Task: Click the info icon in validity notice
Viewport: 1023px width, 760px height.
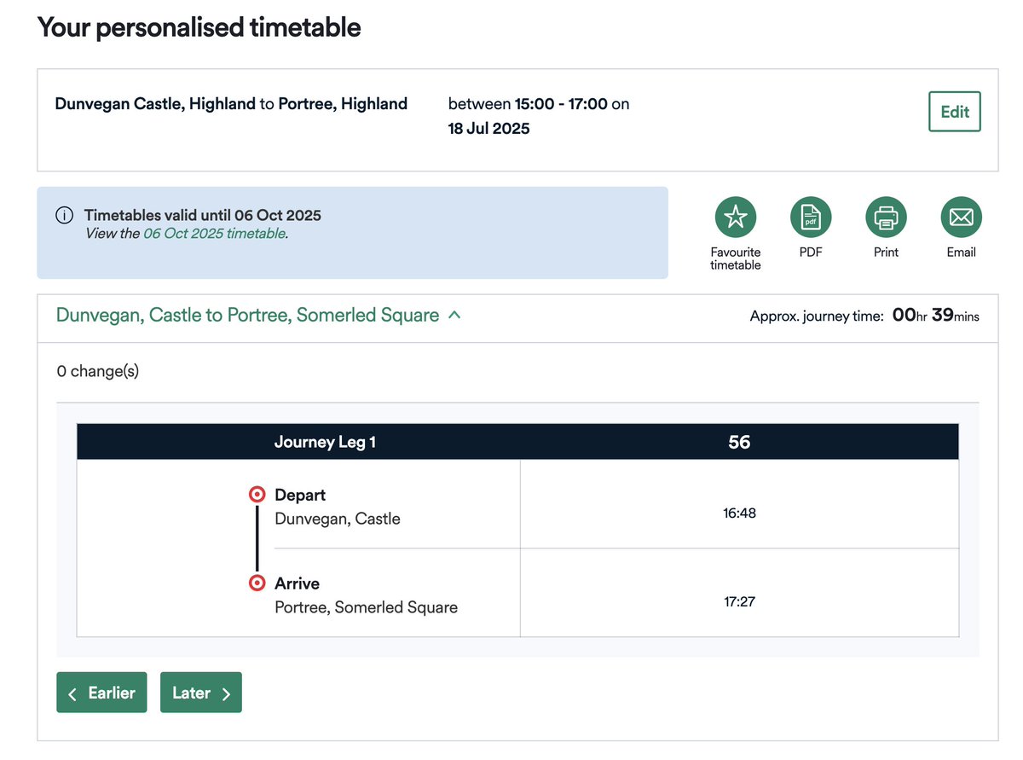Action: [x=64, y=215]
